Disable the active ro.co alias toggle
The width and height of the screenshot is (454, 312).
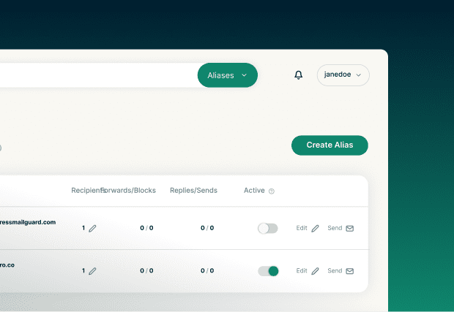(268, 271)
